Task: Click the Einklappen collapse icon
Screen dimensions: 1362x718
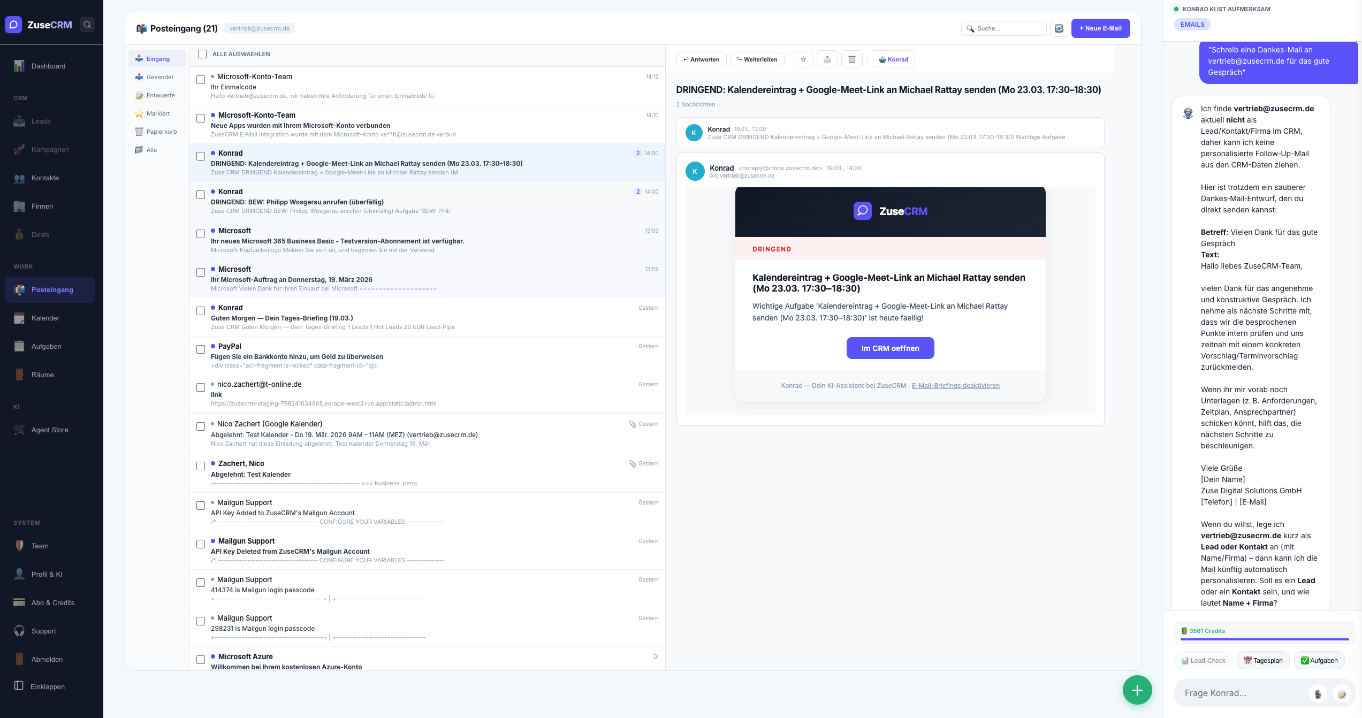Action: pos(19,686)
